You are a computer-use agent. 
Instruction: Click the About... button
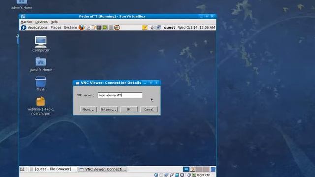click(x=89, y=109)
